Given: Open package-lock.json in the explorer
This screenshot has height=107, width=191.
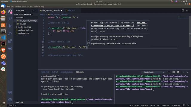Looking at the screenshot, I should coord(26,30).
